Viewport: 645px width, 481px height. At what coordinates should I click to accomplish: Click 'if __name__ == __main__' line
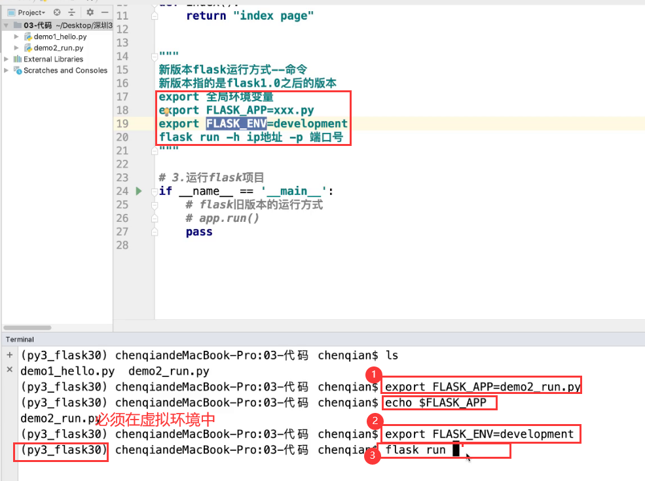246,191
